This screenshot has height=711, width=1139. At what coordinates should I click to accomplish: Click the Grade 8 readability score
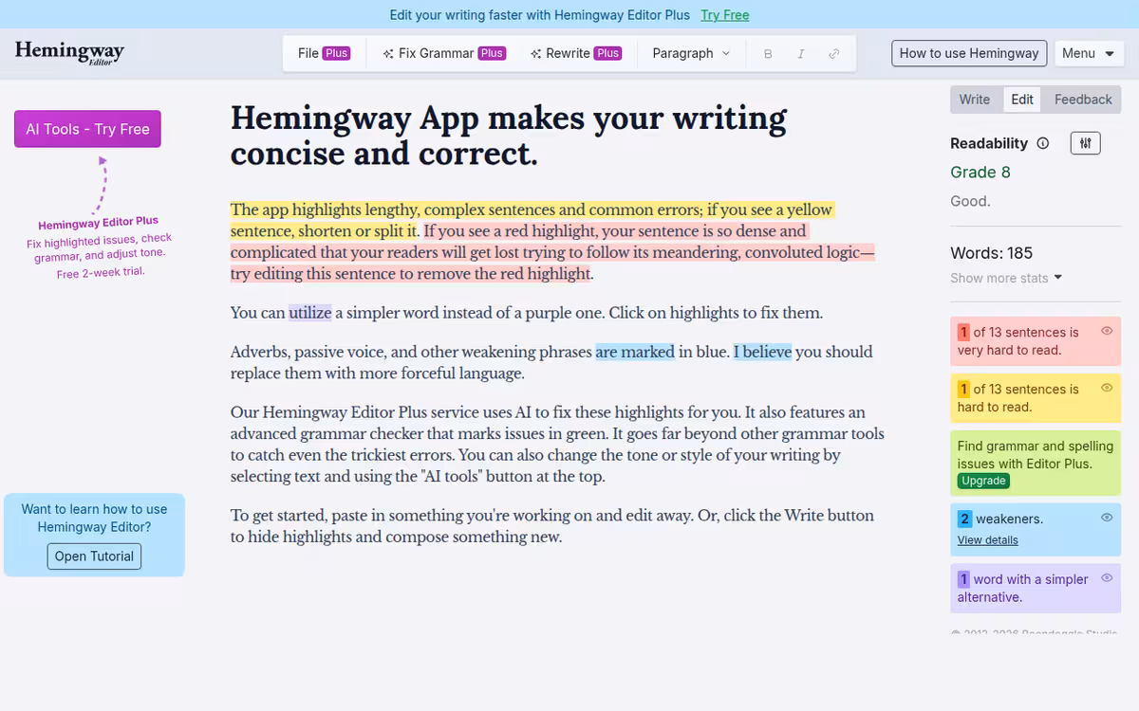(980, 172)
